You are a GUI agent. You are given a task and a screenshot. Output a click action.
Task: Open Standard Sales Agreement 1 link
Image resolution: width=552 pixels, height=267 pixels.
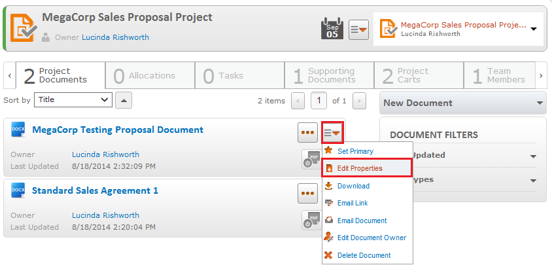pos(95,190)
